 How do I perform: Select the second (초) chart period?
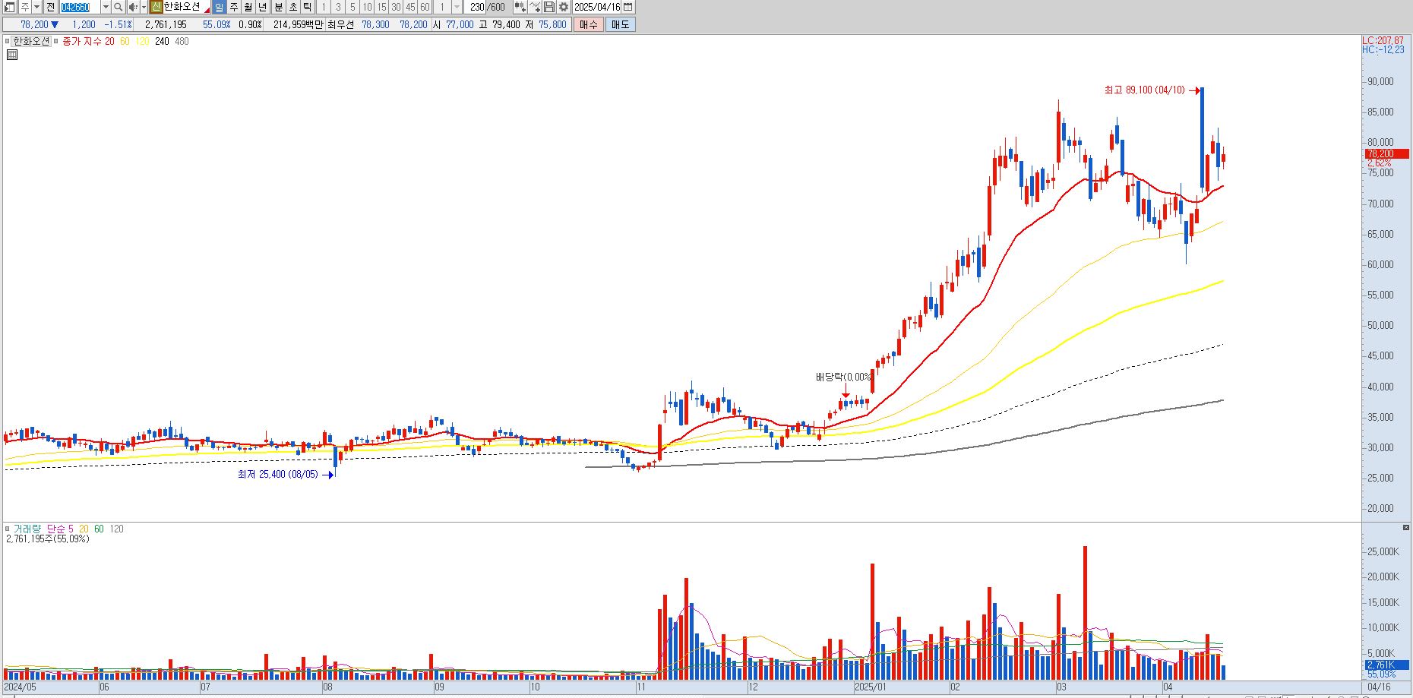tap(292, 7)
